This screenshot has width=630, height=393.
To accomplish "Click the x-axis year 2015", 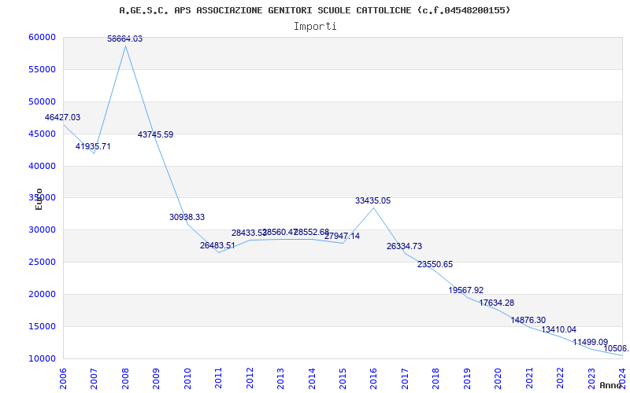I will 343,377.
